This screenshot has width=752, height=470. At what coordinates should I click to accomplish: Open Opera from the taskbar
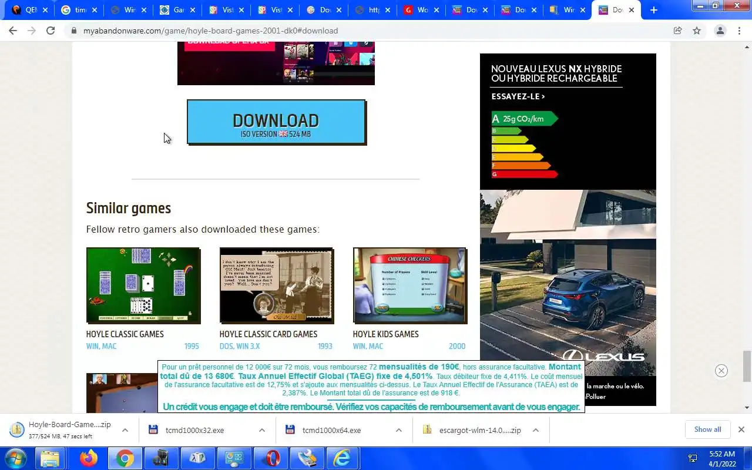pos(271,458)
